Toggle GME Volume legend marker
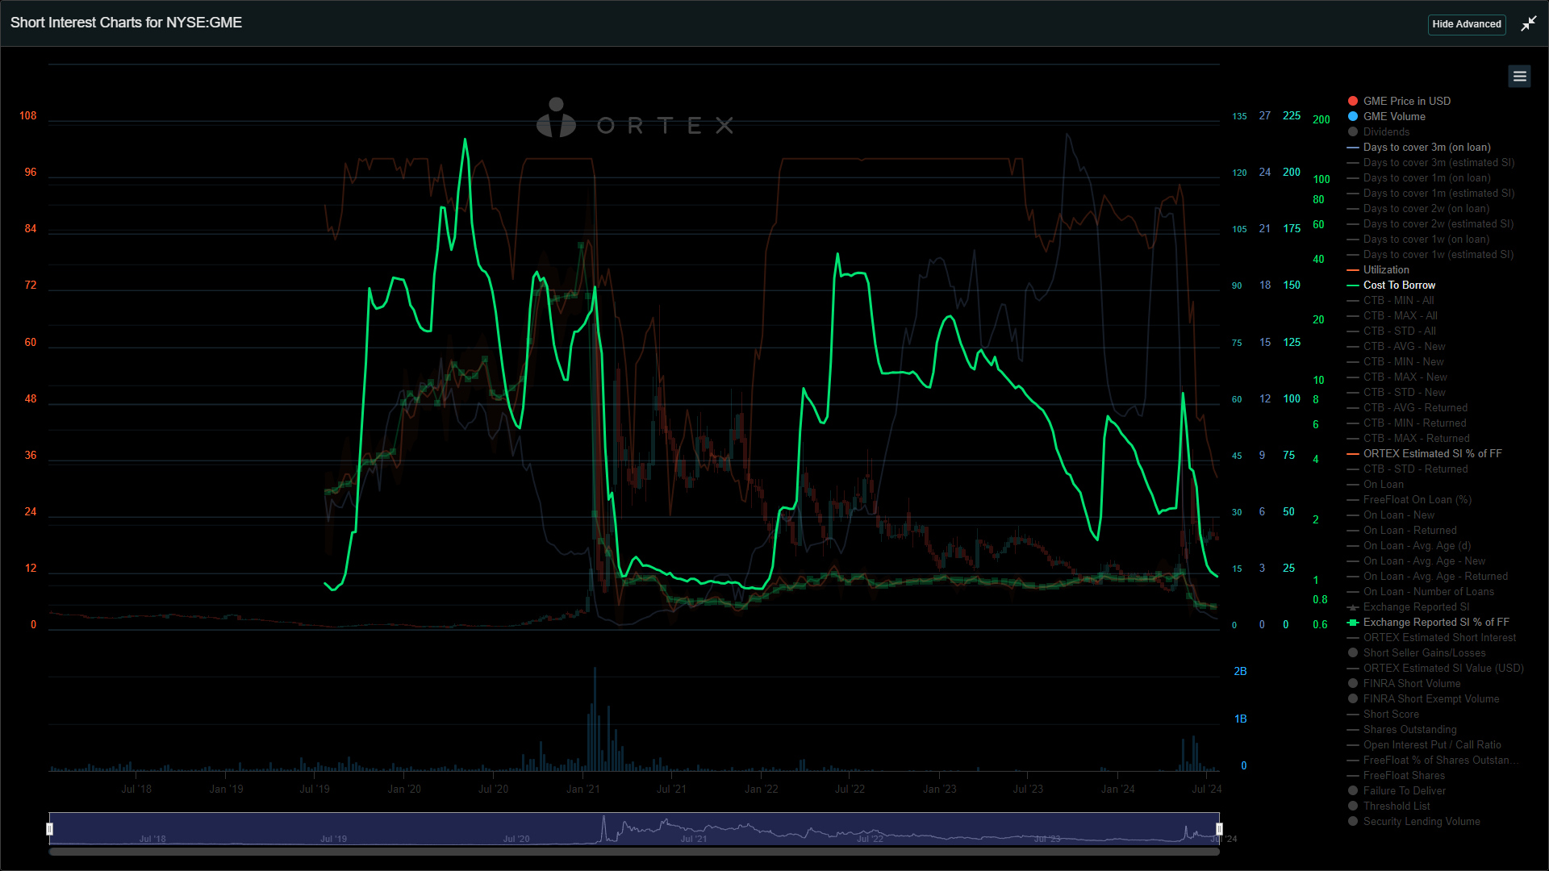Image resolution: width=1549 pixels, height=871 pixels. coord(1353,116)
